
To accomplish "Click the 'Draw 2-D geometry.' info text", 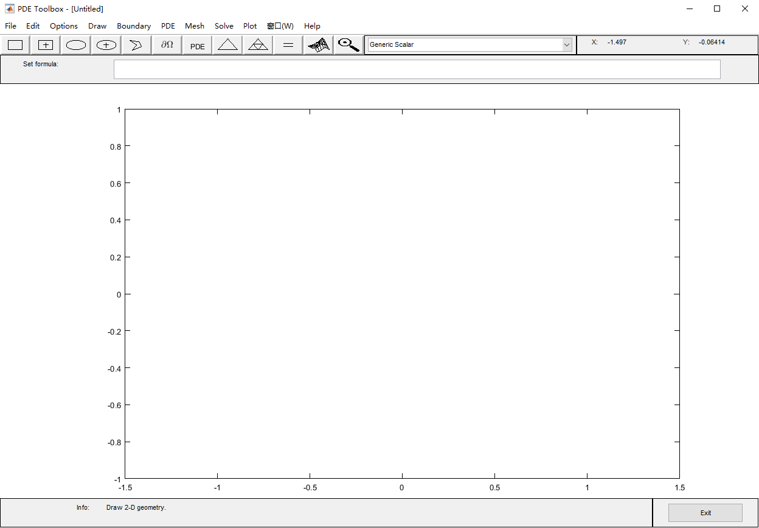I will click(x=136, y=507).
